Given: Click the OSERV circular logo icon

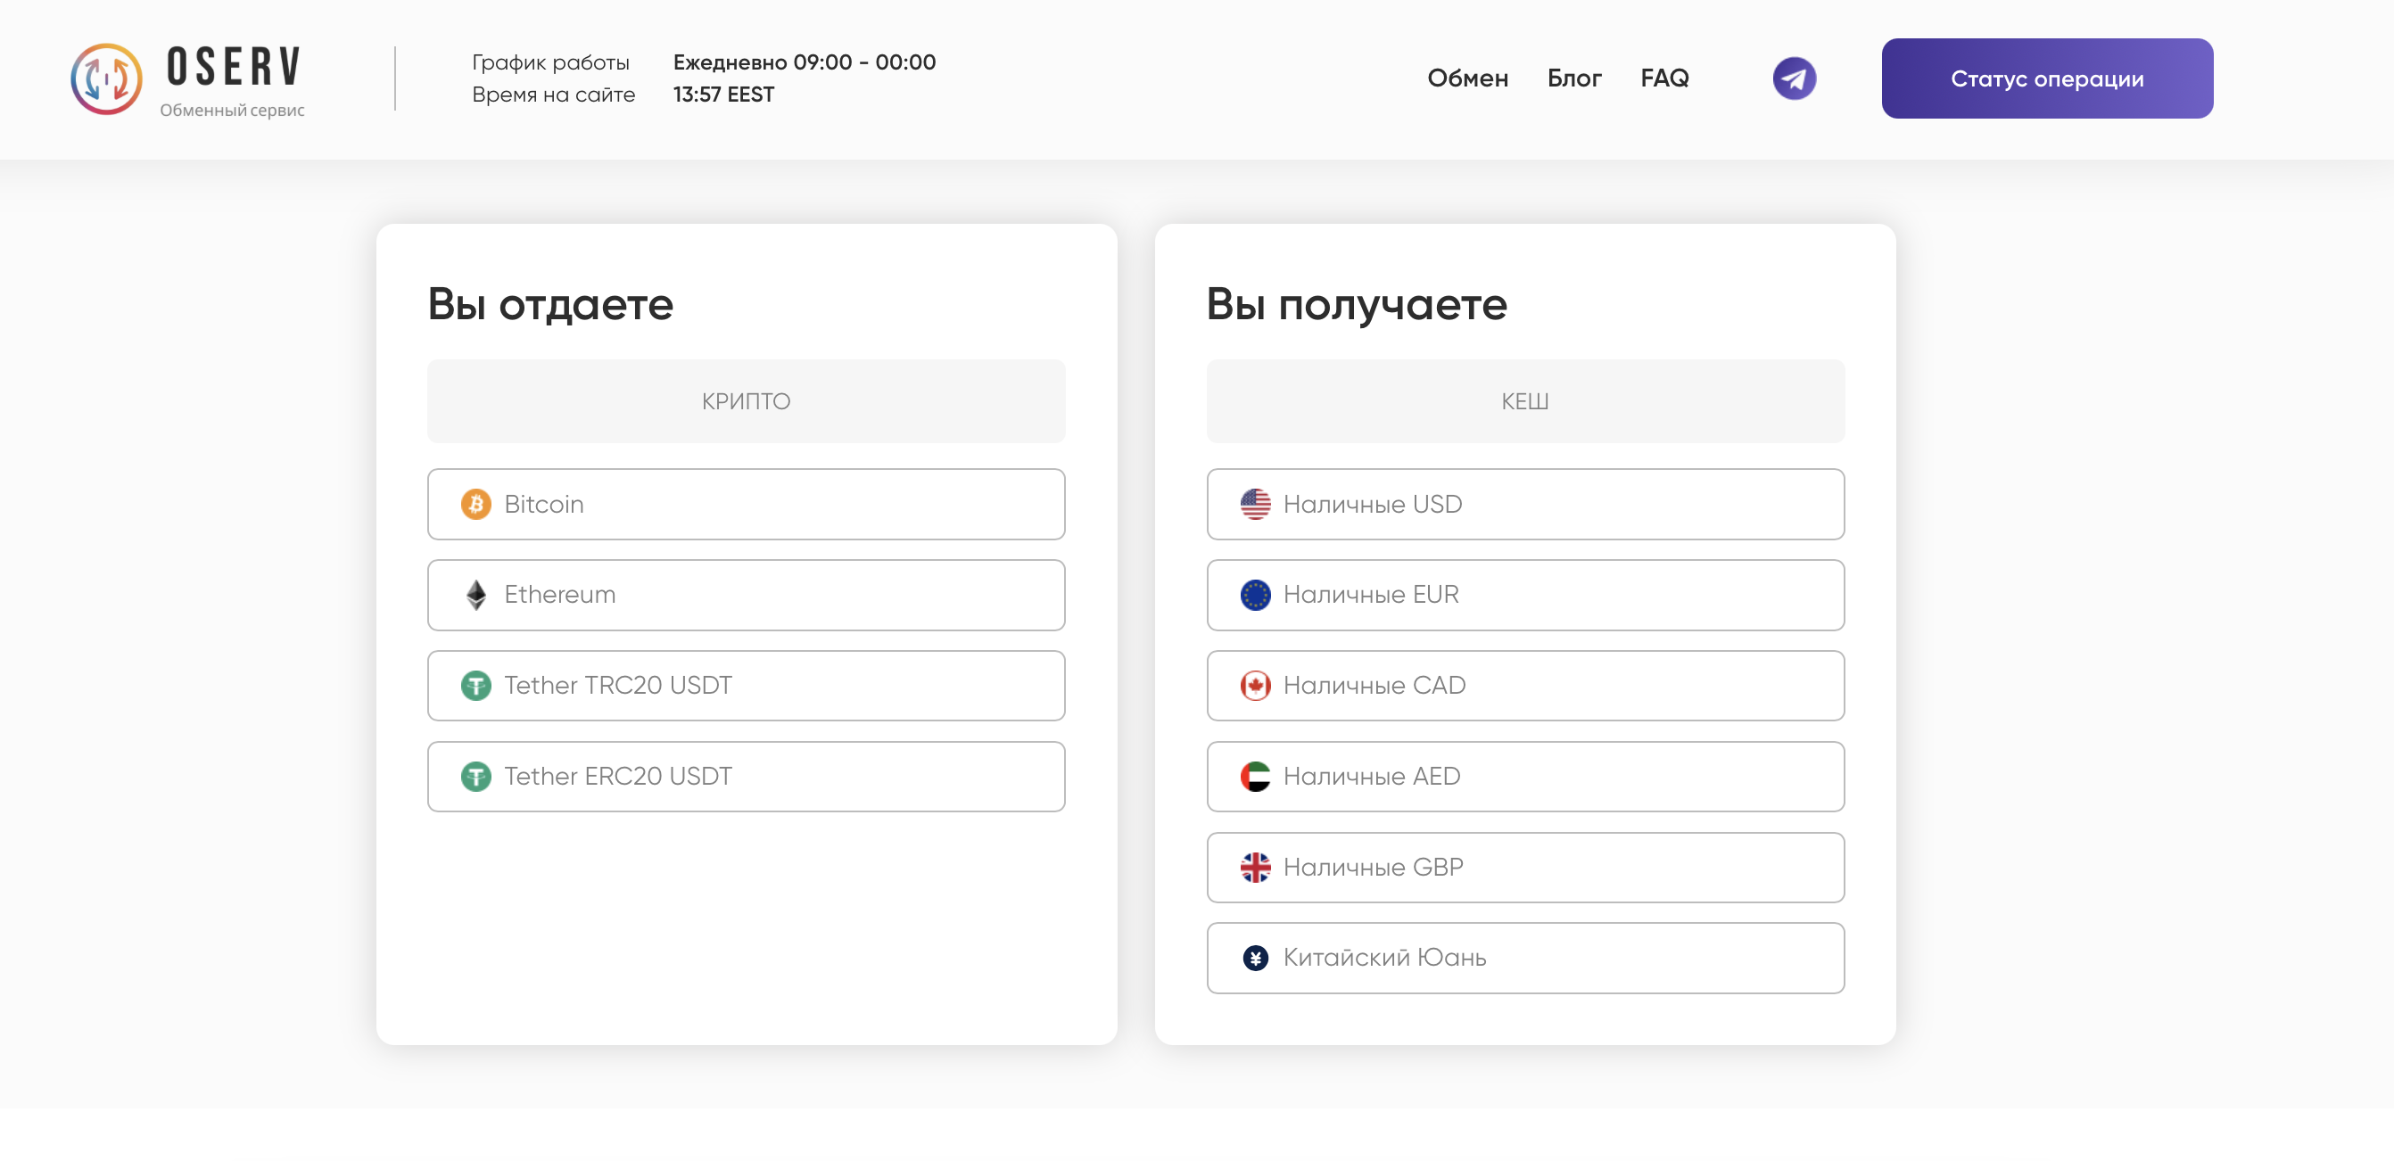Looking at the screenshot, I should (107, 79).
